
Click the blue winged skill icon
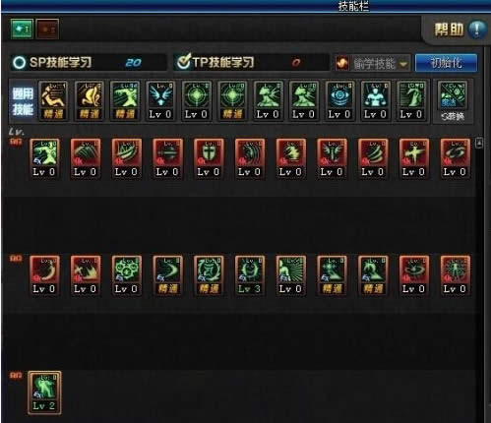click(160, 100)
